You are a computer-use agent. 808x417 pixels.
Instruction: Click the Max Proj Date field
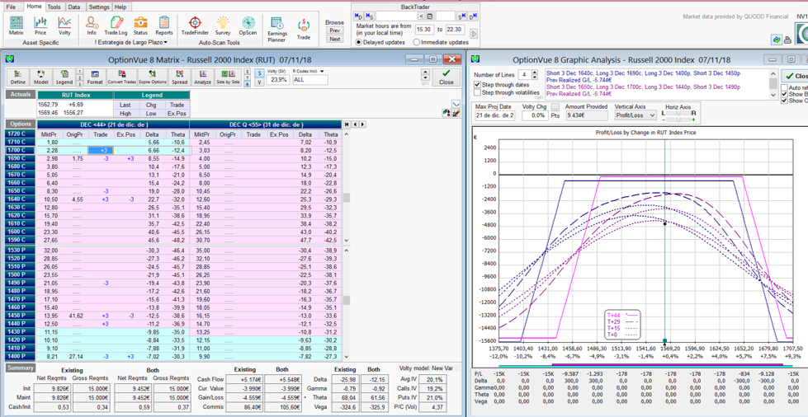click(494, 116)
